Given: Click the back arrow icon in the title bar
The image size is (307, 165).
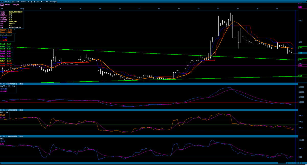Looking at the screenshot, I should (3, 2).
